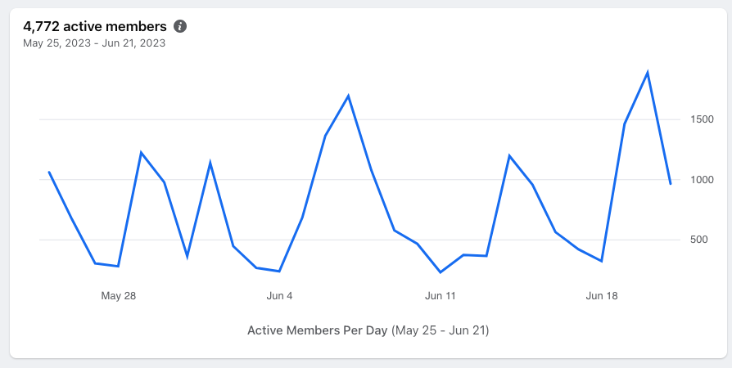This screenshot has width=732, height=368.
Task: Click the Jun 11 x-axis label
Action: pos(441,296)
